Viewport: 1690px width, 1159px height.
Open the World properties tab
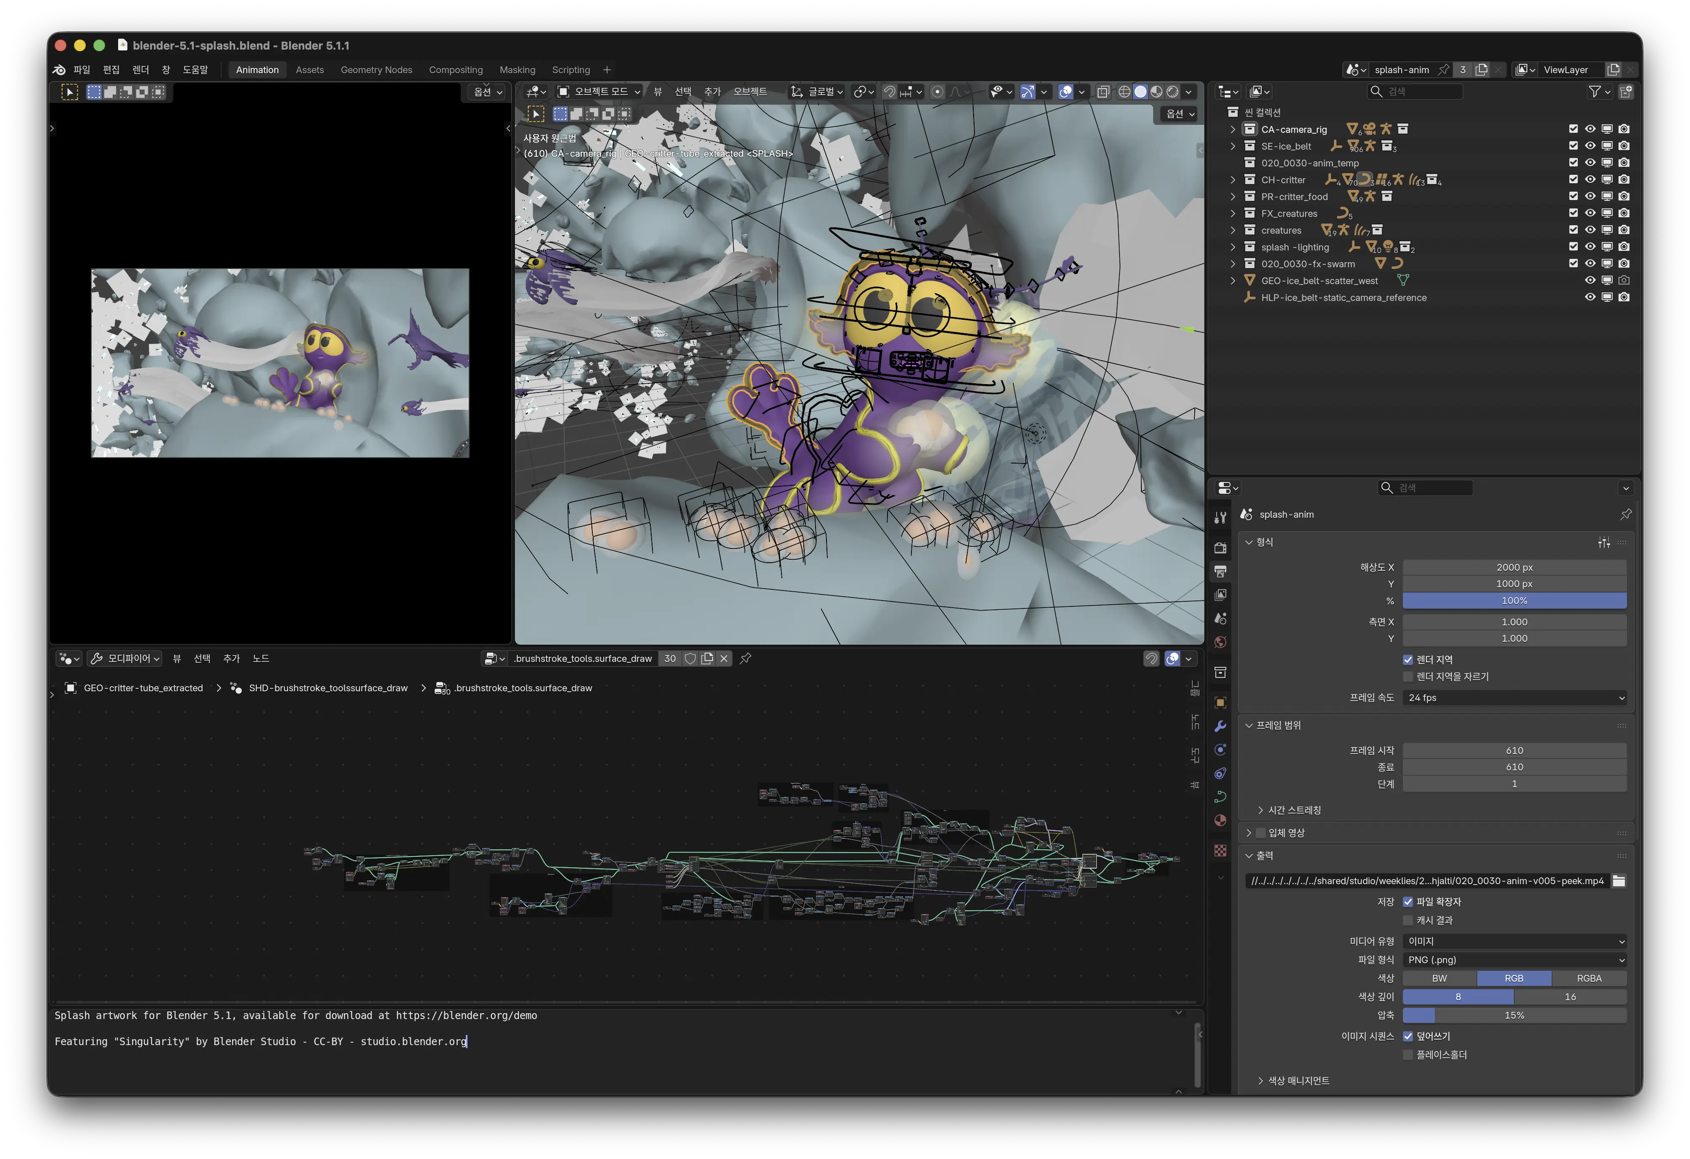click(1220, 642)
